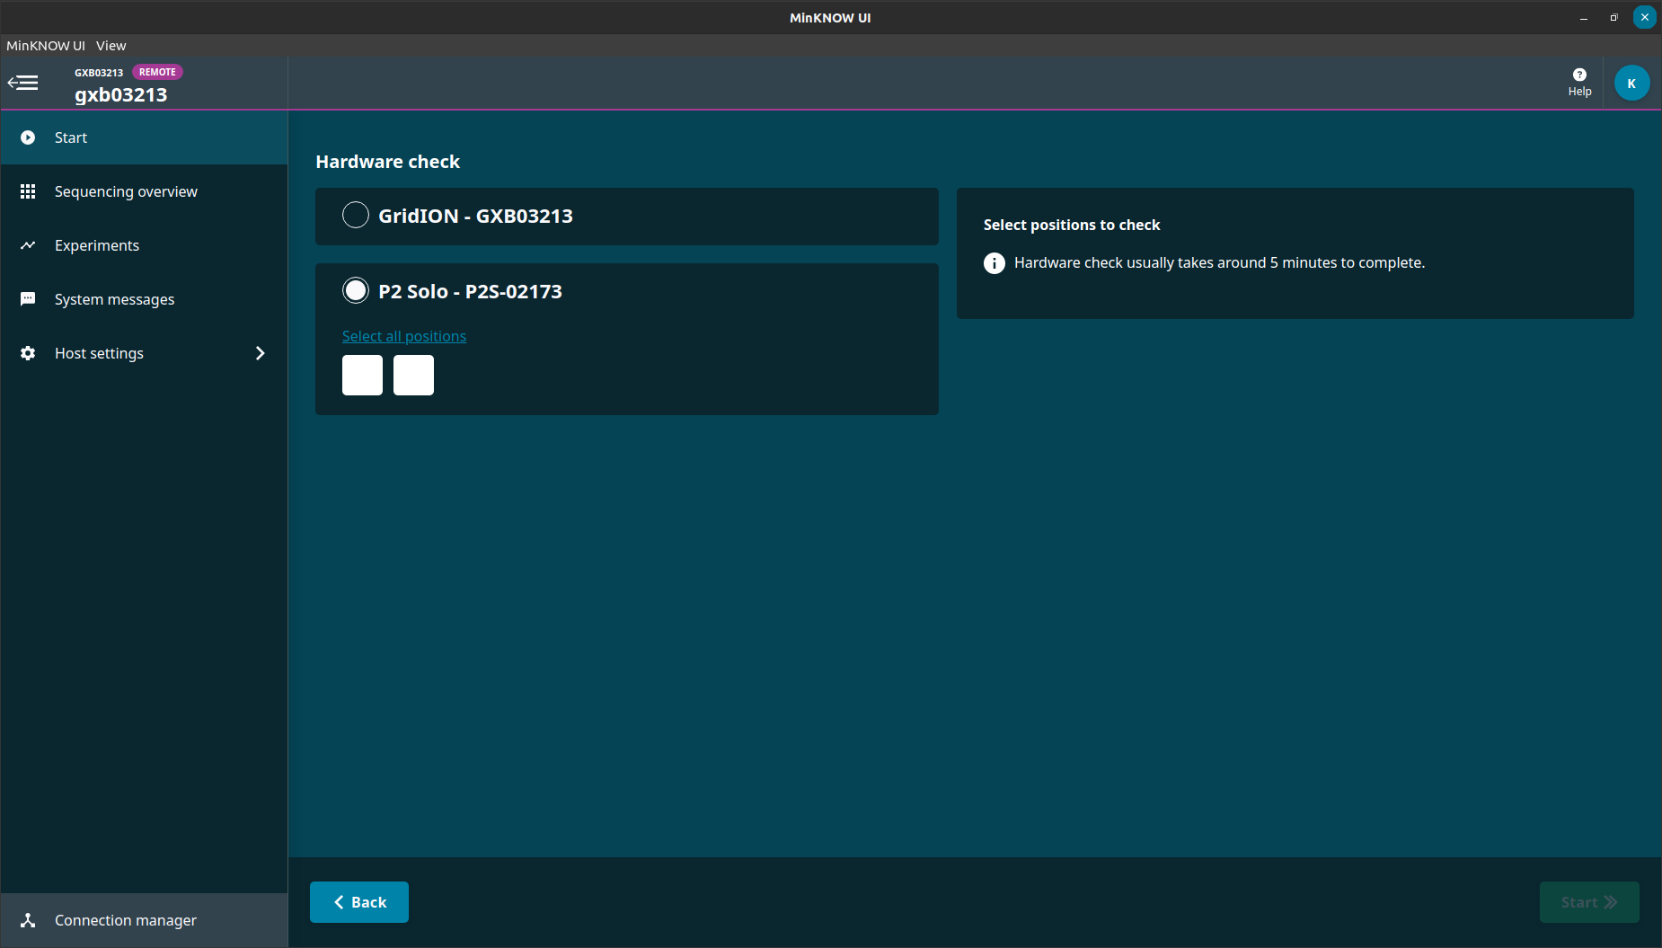Click the Select positions to check heading

pos(1072,225)
